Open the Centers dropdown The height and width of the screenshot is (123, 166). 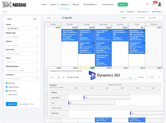[x=22, y=29]
